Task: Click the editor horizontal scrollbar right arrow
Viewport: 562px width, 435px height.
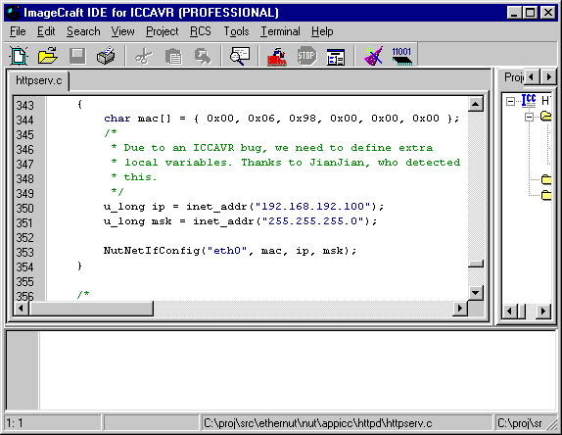Action: point(460,309)
